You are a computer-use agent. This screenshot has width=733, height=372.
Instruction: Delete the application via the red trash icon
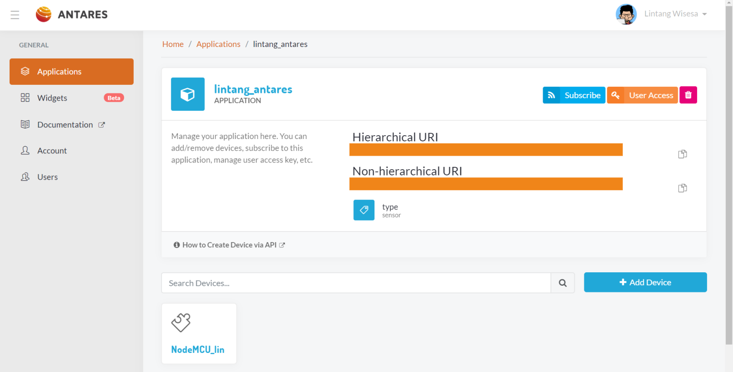point(688,94)
